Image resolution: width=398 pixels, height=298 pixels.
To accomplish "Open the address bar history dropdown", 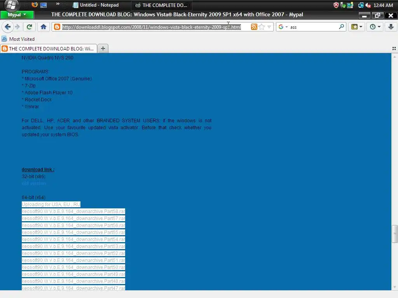I will point(269,27).
